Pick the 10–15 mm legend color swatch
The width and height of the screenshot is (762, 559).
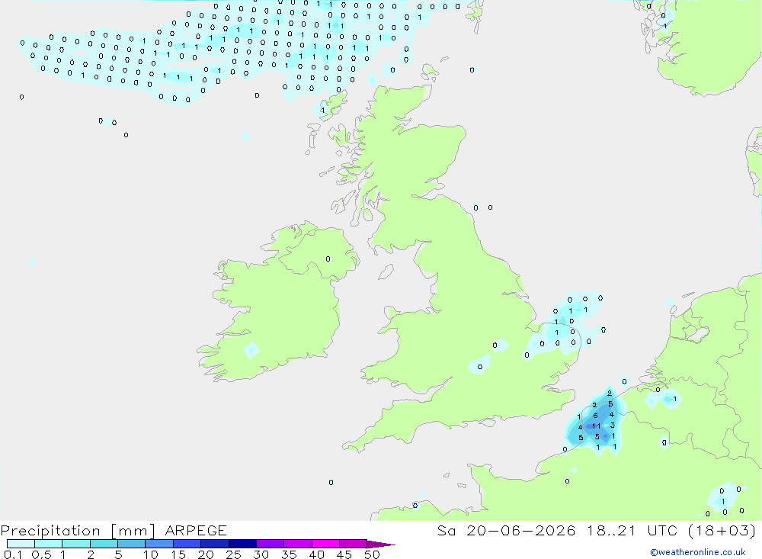point(159,544)
